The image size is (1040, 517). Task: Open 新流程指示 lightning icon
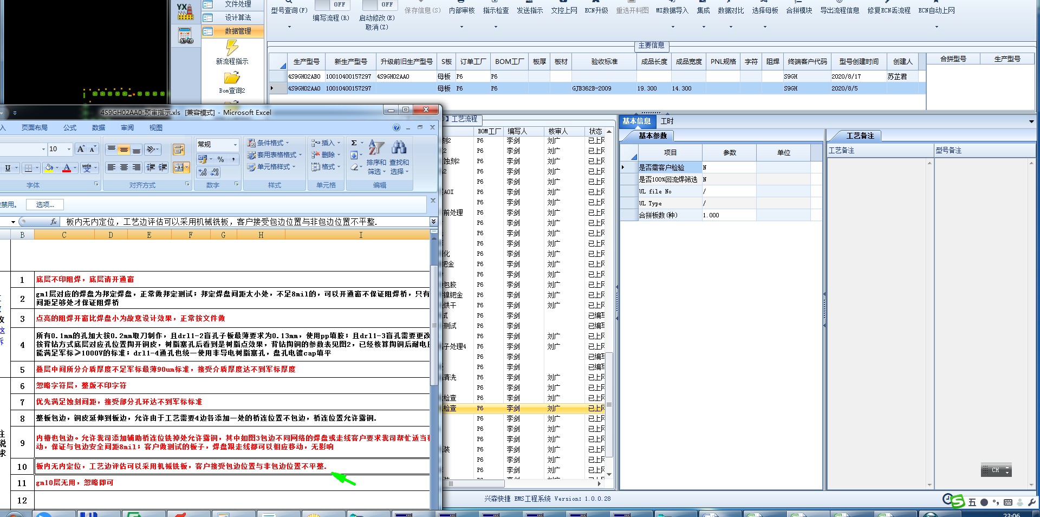[232, 48]
